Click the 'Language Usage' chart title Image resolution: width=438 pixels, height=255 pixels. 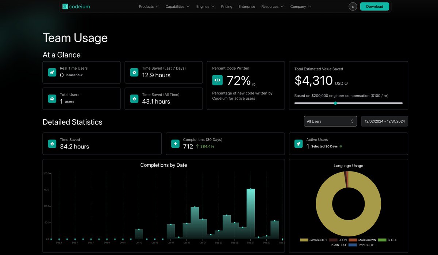[348, 166]
